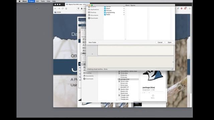Select Square.ctxt in the file list
Viewport: 214px width, 120px height.
(124, 91)
